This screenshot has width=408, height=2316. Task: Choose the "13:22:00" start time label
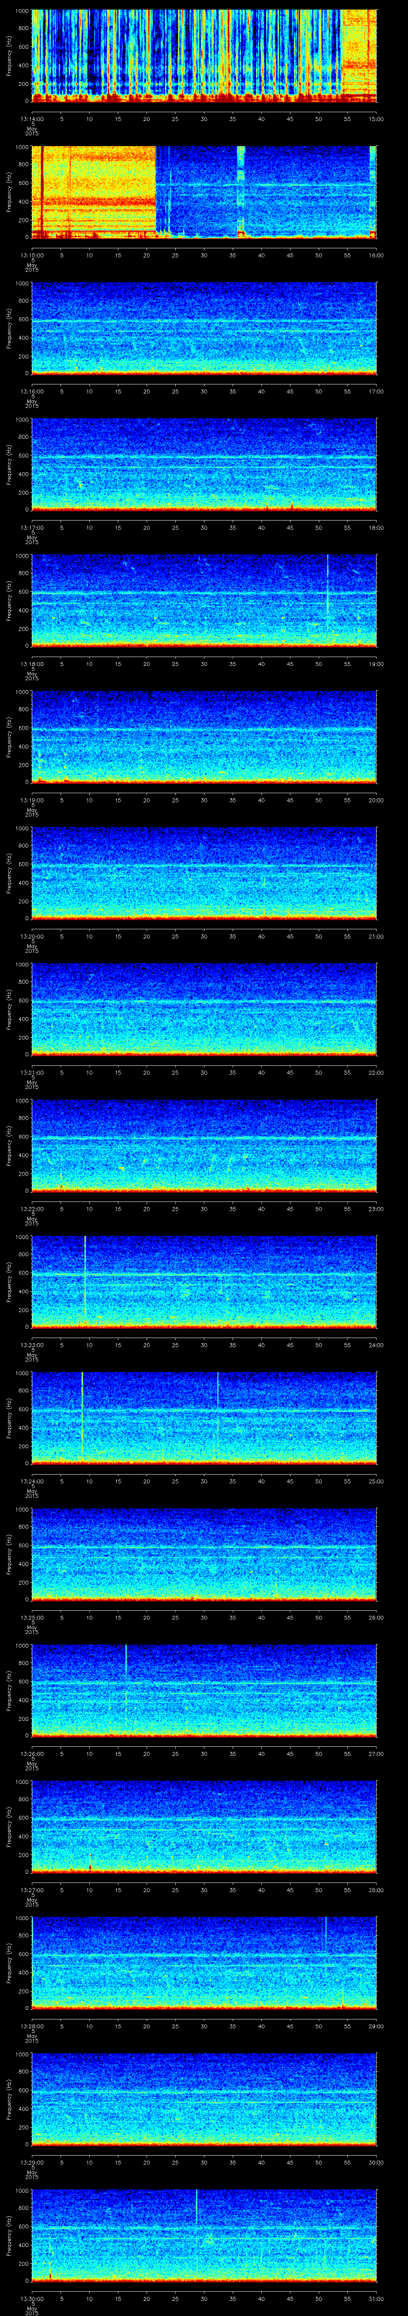click(x=31, y=1208)
